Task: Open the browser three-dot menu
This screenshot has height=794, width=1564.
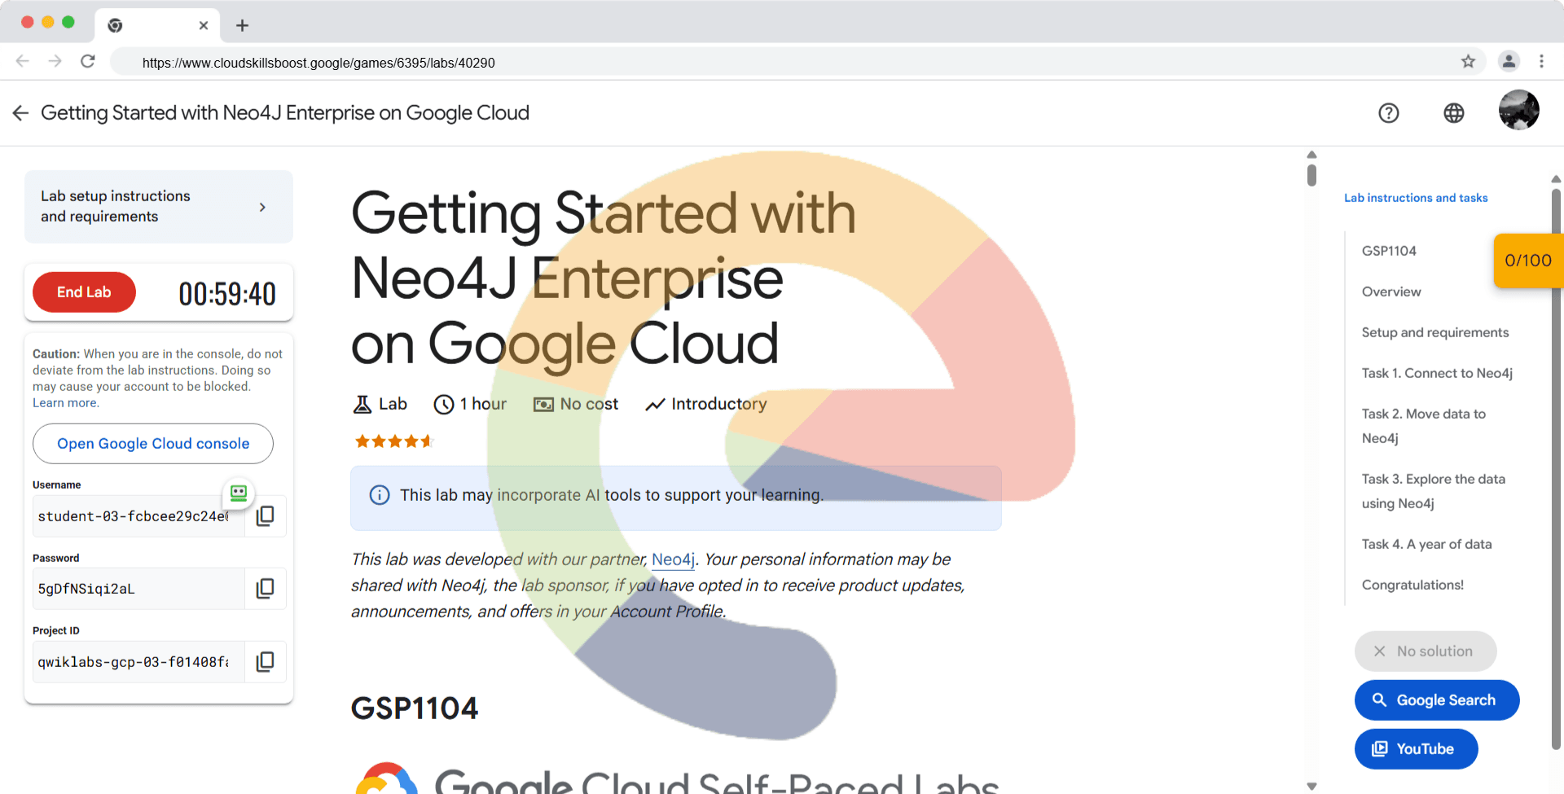Action: click(1541, 61)
